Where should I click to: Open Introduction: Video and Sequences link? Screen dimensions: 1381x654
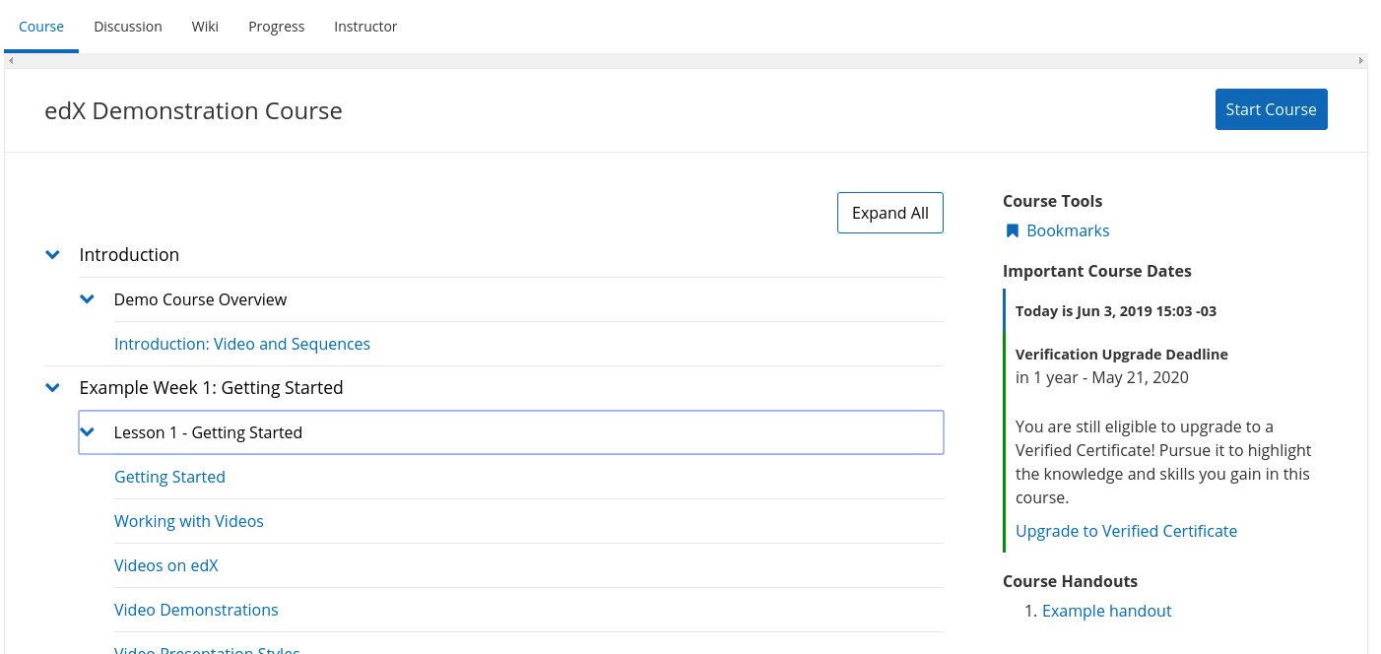pyautogui.click(x=242, y=344)
